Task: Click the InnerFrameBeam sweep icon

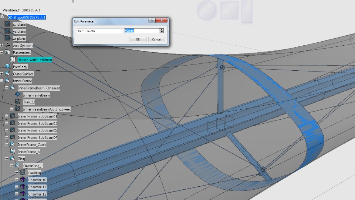Action: tap(18, 95)
